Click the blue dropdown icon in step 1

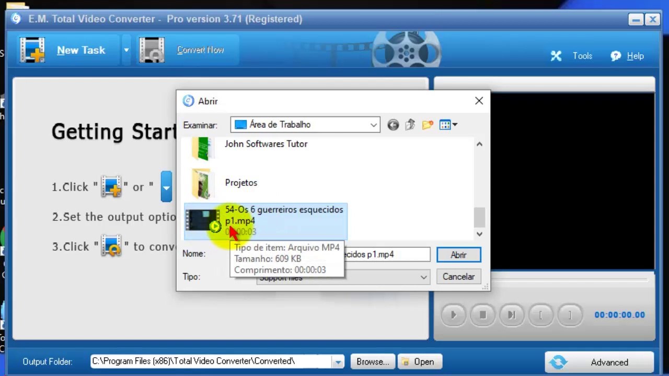[x=166, y=187]
